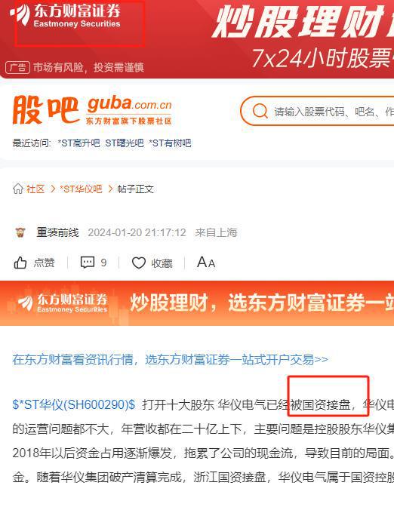Click the Eastmoney Securities logo in top banner

(x=66, y=16)
